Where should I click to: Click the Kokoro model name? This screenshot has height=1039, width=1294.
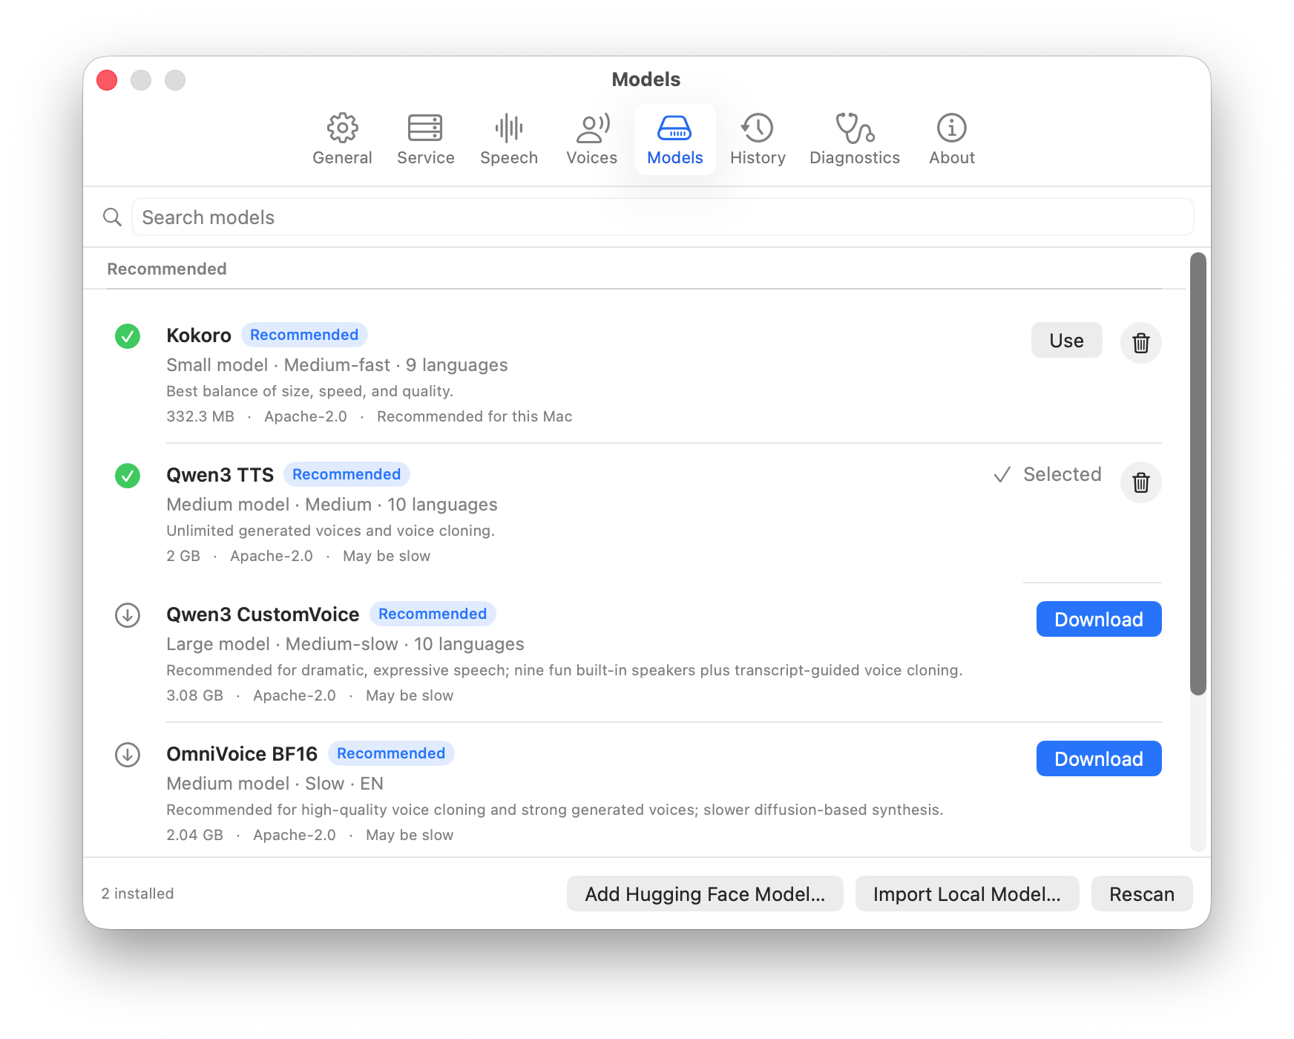click(199, 335)
